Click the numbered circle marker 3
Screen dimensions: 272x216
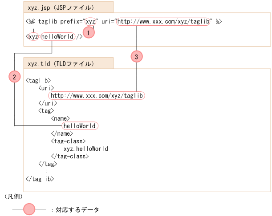(x=137, y=56)
